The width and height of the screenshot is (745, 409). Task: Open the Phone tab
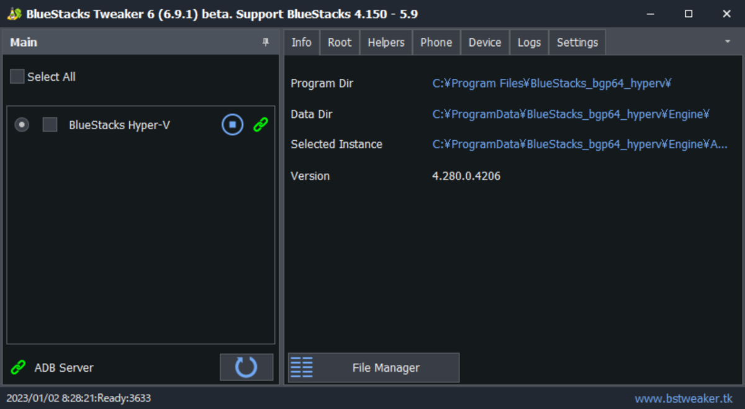(x=436, y=42)
